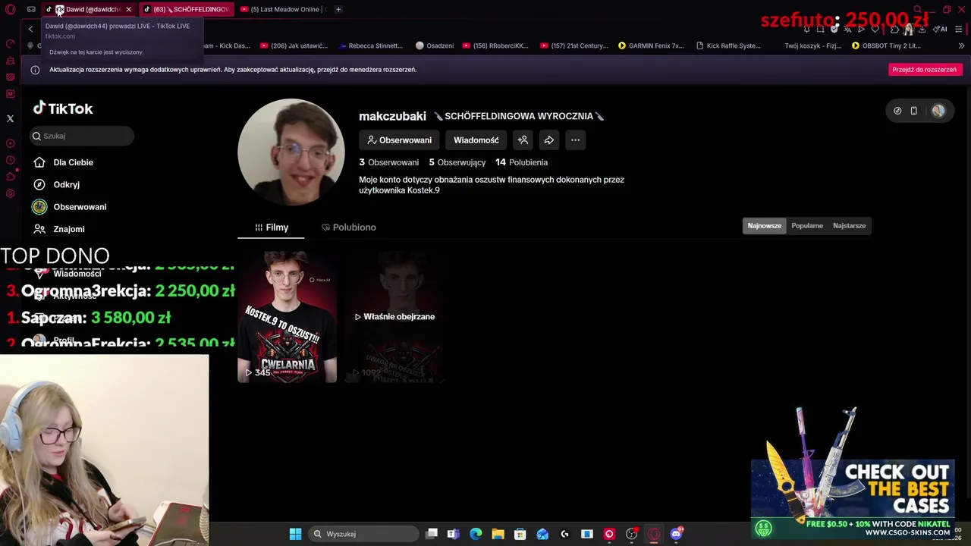Open Microsoft Teams from taskbar

[x=453, y=534]
